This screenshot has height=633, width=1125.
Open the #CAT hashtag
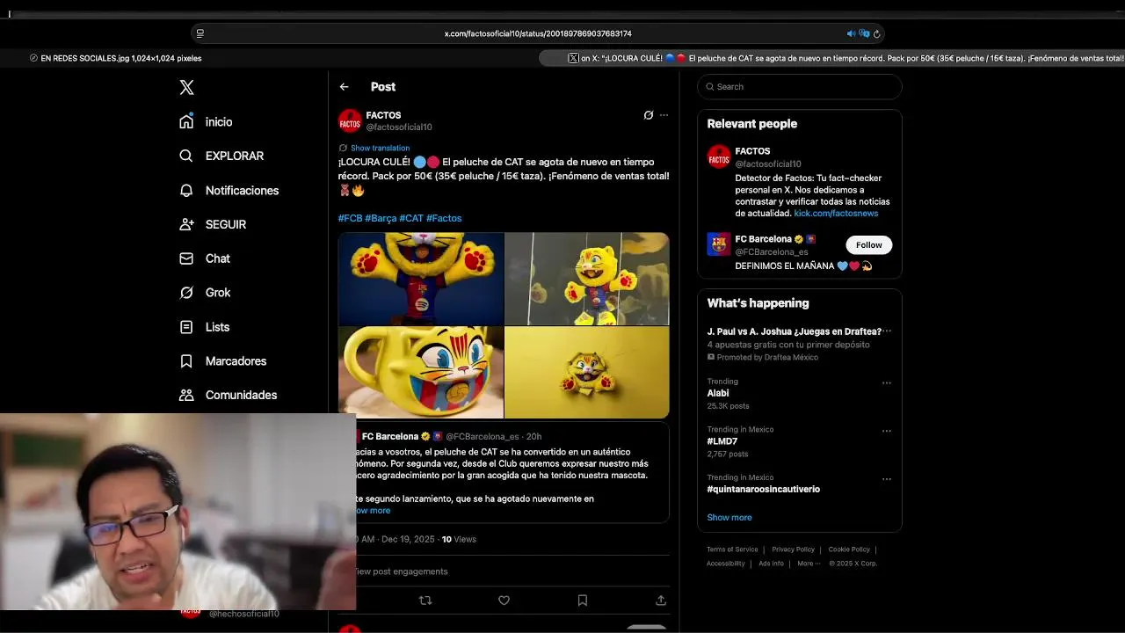(x=411, y=218)
